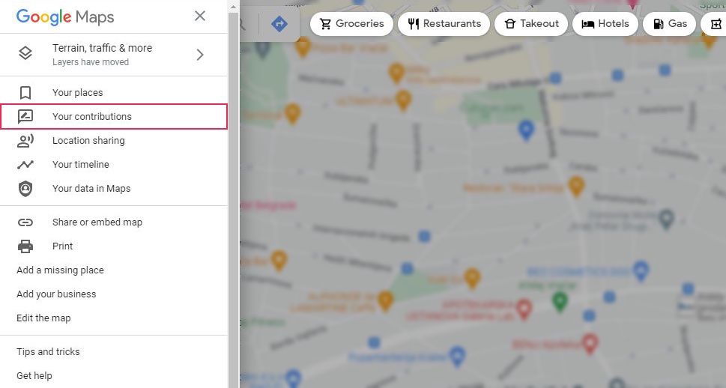Filter map by Groceries
Screen dimensions: 726x388
point(351,24)
